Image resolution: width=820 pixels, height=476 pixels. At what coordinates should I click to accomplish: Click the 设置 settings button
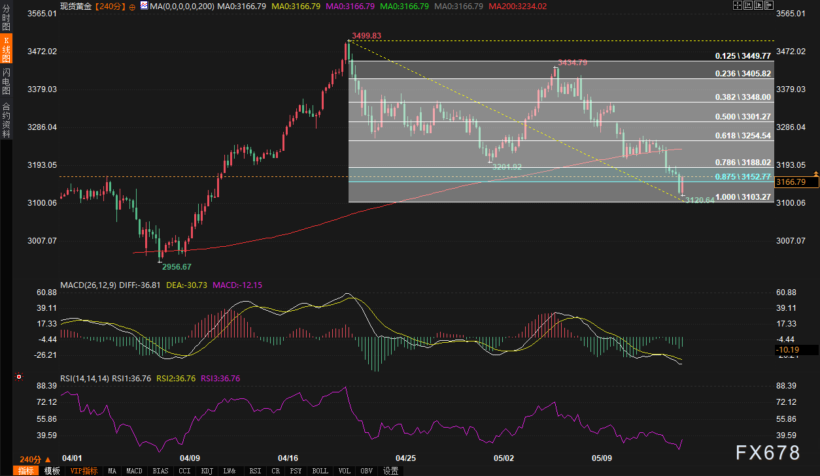tap(390, 471)
